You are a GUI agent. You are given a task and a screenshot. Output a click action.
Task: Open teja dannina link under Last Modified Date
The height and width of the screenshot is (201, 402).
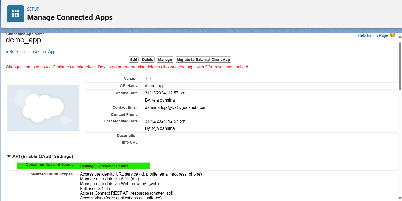[163, 129]
